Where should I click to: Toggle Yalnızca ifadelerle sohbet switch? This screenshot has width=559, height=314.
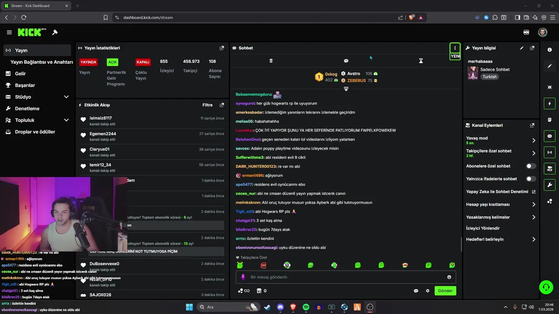pos(531,179)
